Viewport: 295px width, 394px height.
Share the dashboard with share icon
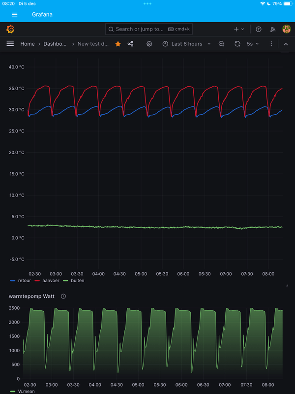coord(130,44)
